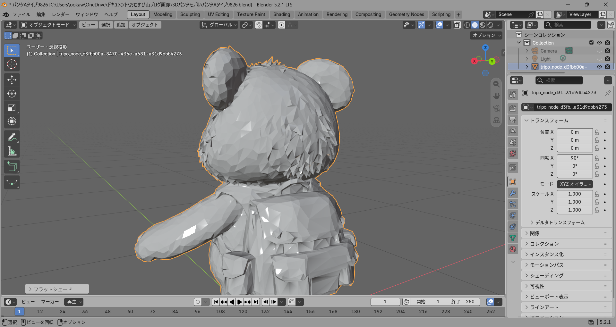Toggle X-ray view in the viewport header
Screen dimensions: 616x327
tap(457, 25)
